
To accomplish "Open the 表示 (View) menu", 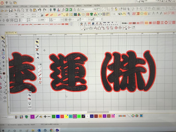I will (16, 7).
